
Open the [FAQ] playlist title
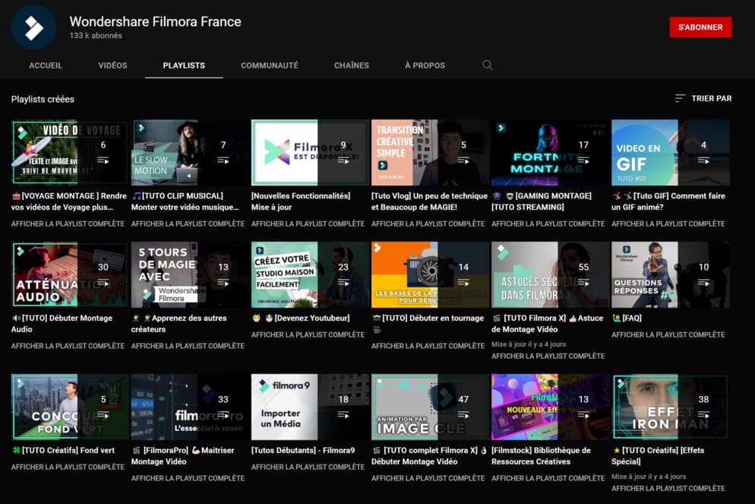click(627, 318)
